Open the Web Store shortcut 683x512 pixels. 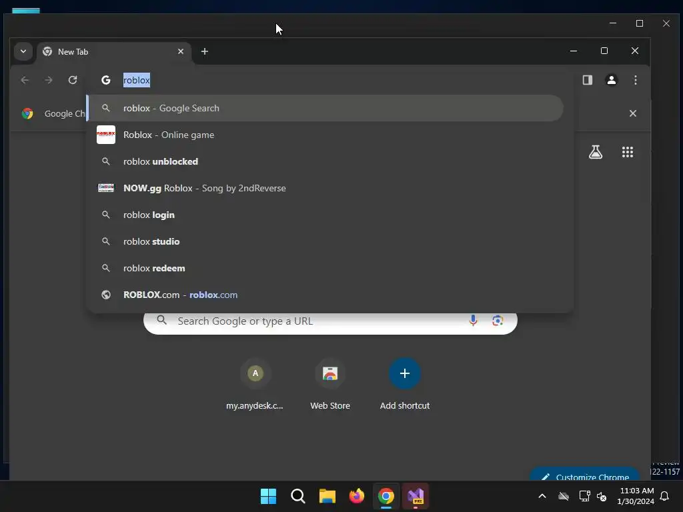point(329,385)
